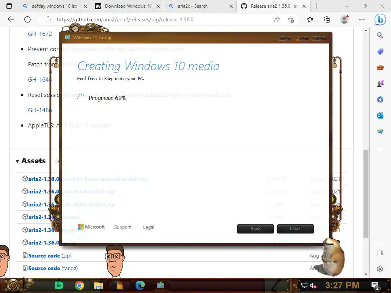391x293 pixels.
Task: Open a new browser tab
Action: coord(317,6)
